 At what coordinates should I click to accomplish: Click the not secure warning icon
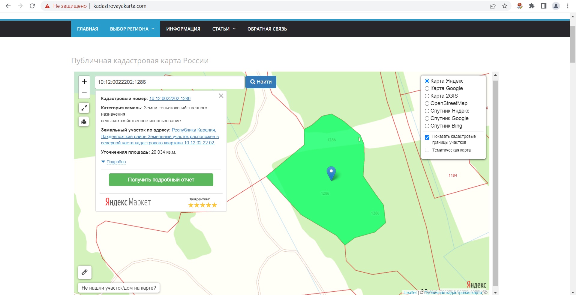47,6
